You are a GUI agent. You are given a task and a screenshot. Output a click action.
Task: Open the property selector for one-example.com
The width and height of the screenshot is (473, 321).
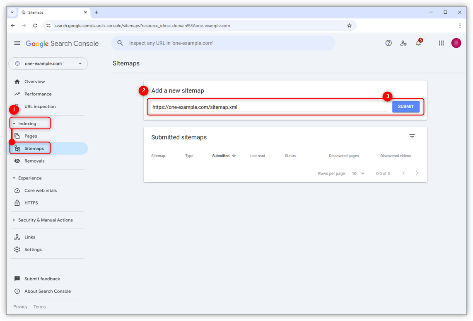(48, 63)
